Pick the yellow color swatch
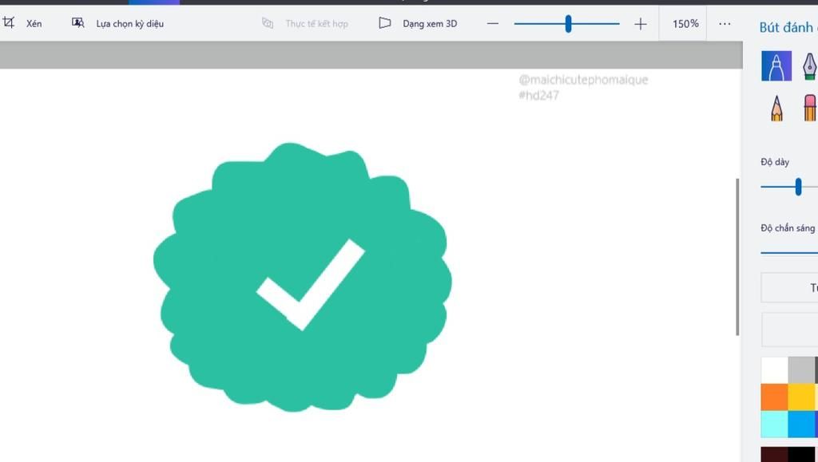Image resolution: width=818 pixels, height=462 pixels. tap(802, 397)
